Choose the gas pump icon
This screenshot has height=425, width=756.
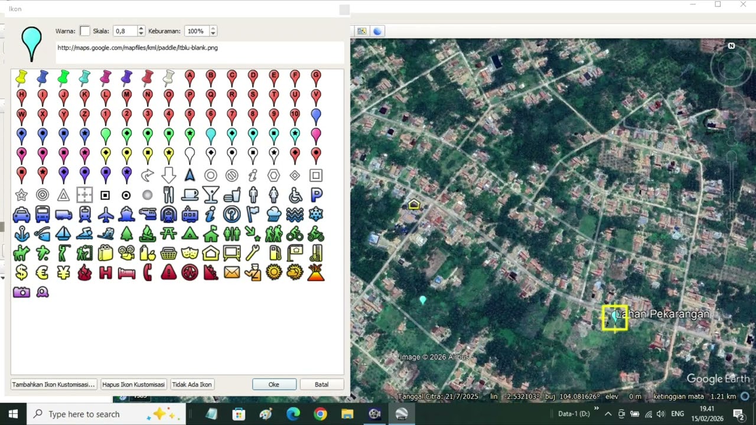click(x=273, y=254)
